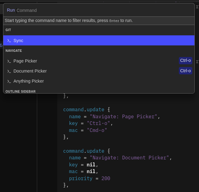199x192 pixels.
Task: Click the Document Picker command icon
Action: pyautogui.click(x=9, y=71)
